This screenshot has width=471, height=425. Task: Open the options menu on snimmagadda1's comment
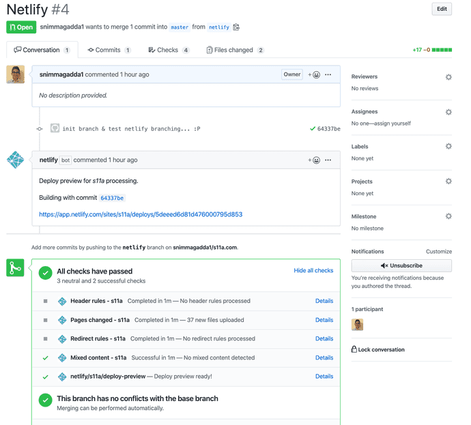click(x=328, y=75)
